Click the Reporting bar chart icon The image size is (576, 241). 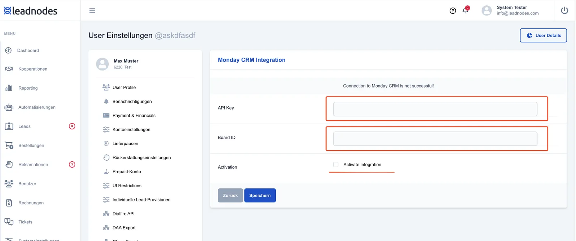[9, 88]
